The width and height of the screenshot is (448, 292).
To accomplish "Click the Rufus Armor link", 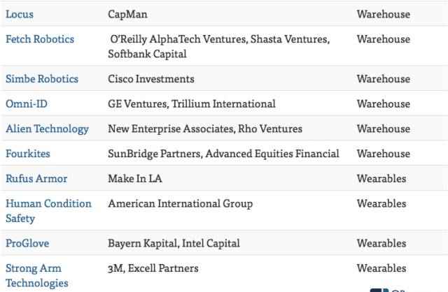I will tap(36, 179).
